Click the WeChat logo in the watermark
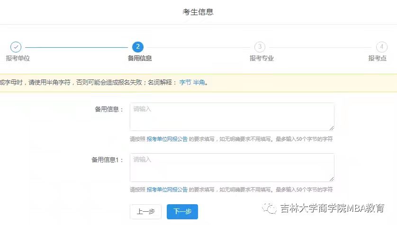Screen dimensions: 397x225 pos(271,208)
